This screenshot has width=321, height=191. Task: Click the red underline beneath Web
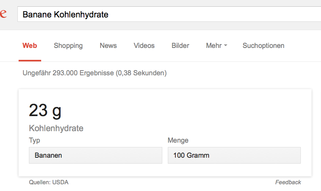[30, 61]
